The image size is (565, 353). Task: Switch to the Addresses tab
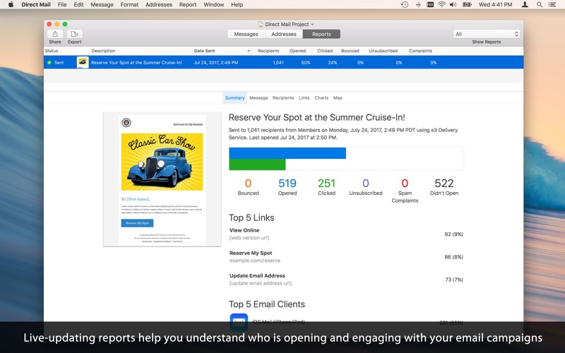[x=284, y=34]
